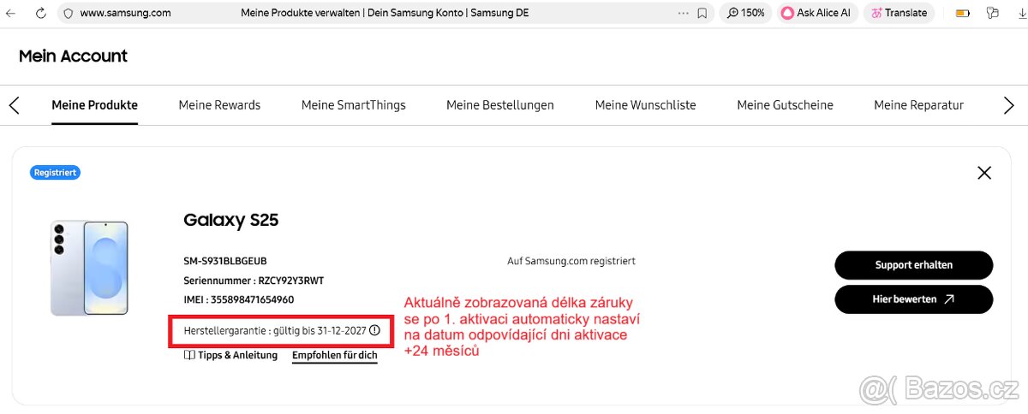Reload the Samsung account page
Image resolution: width=1028 pixels, height=414 pixels.
click(40, 14)
